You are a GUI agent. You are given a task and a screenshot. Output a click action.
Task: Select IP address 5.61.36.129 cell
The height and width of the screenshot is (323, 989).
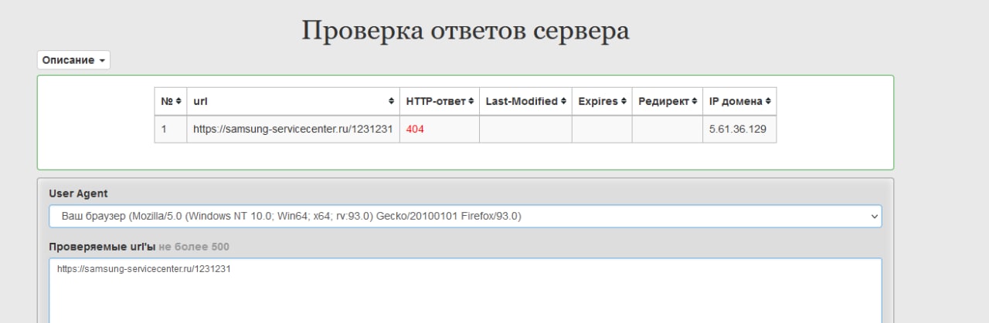point(739,130)
